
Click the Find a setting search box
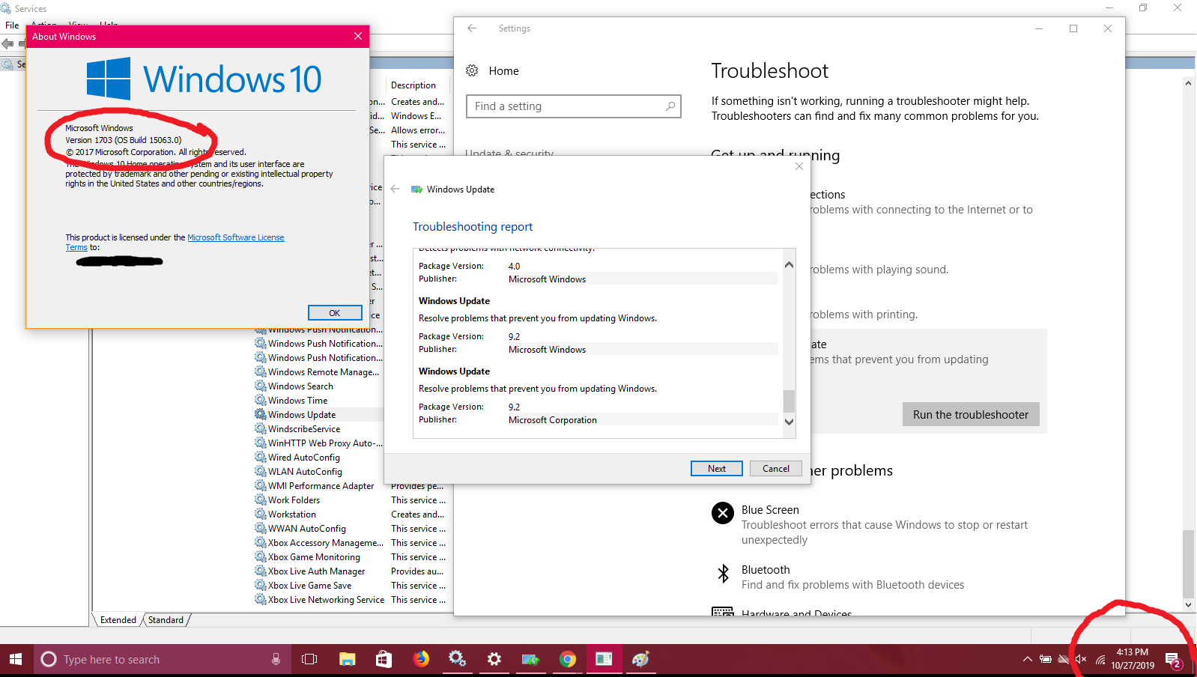pos(573,106)
